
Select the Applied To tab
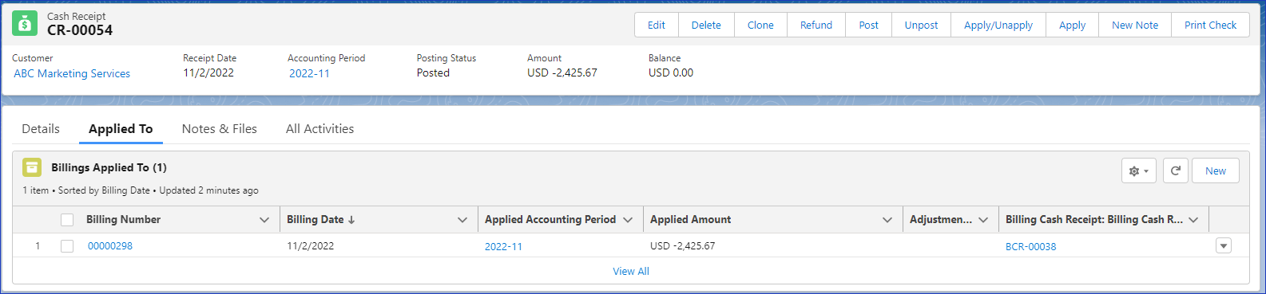(121, 128)
